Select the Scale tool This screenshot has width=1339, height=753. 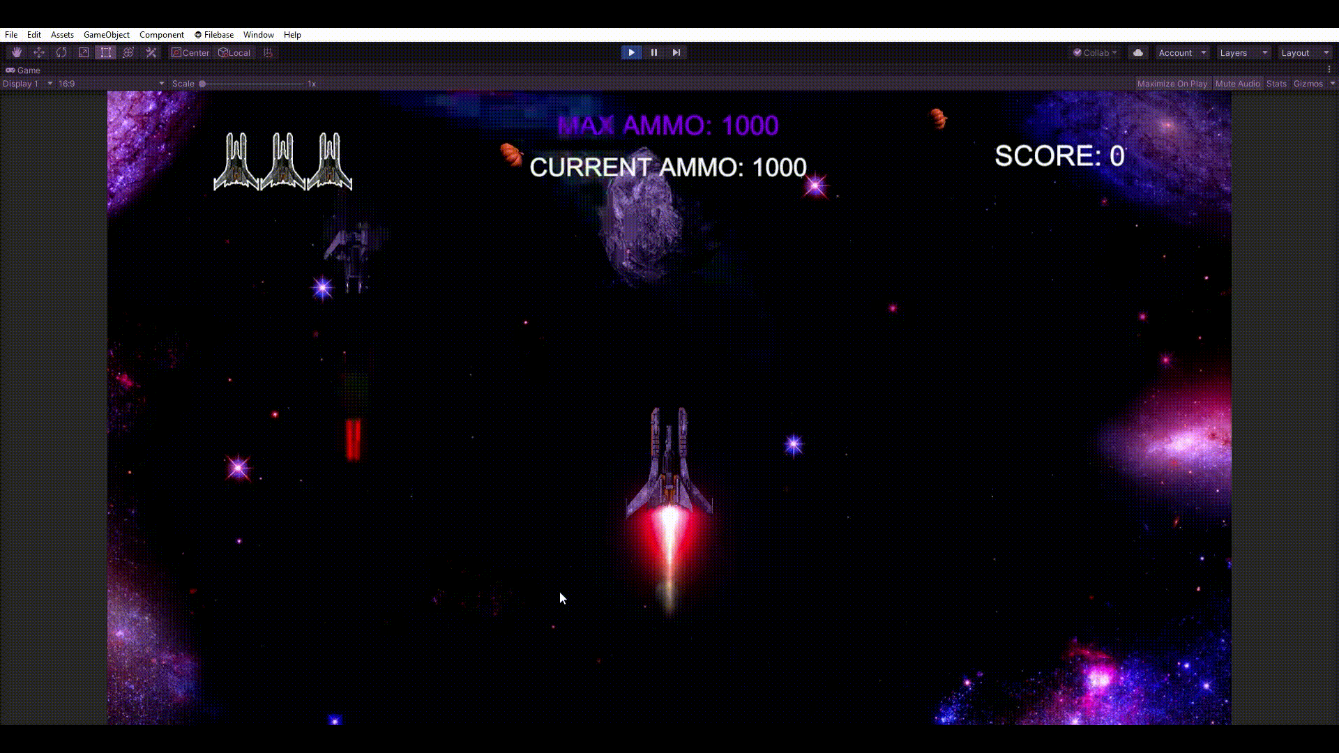[x=84, y=52]
